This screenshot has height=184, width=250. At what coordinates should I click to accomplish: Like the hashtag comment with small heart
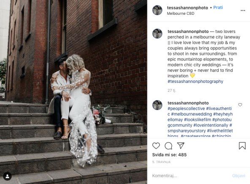(x=240, y=105)
